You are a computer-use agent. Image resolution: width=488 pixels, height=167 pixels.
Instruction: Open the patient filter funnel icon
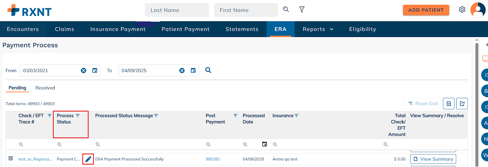pos(302,10)
